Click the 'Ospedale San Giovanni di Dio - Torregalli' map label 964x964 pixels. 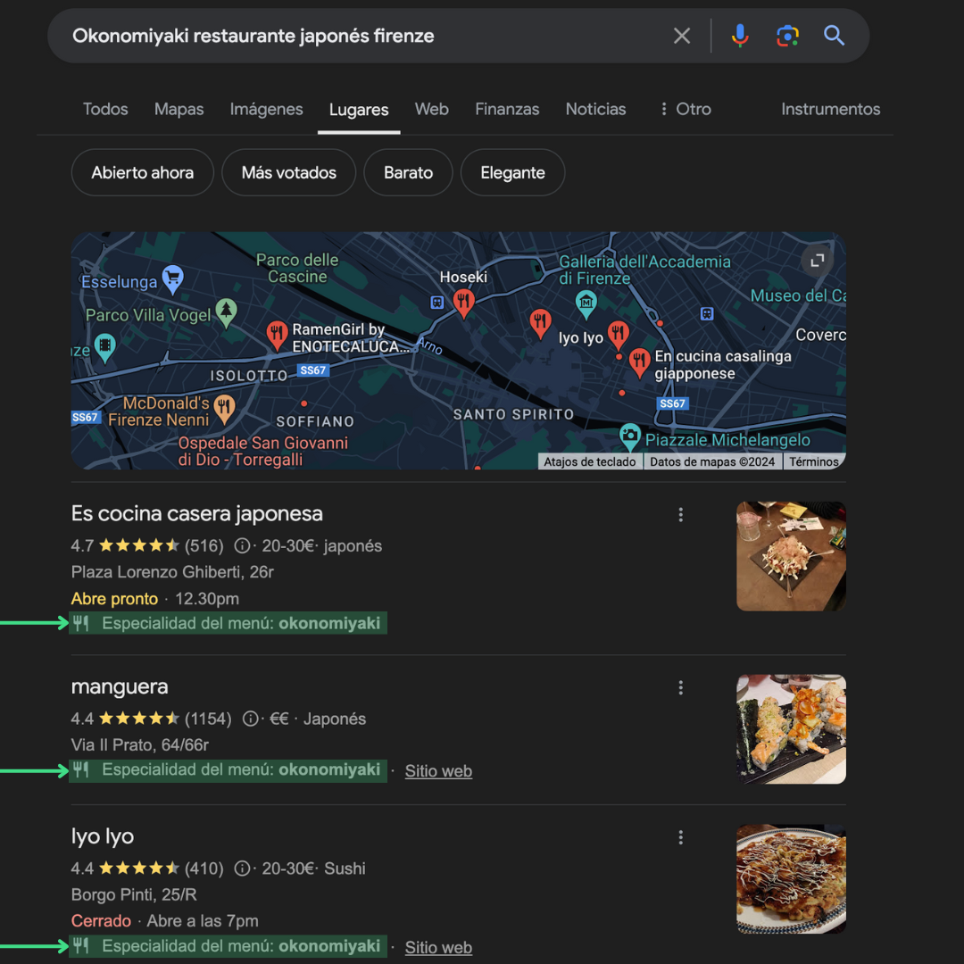click(x=263, y=452)
